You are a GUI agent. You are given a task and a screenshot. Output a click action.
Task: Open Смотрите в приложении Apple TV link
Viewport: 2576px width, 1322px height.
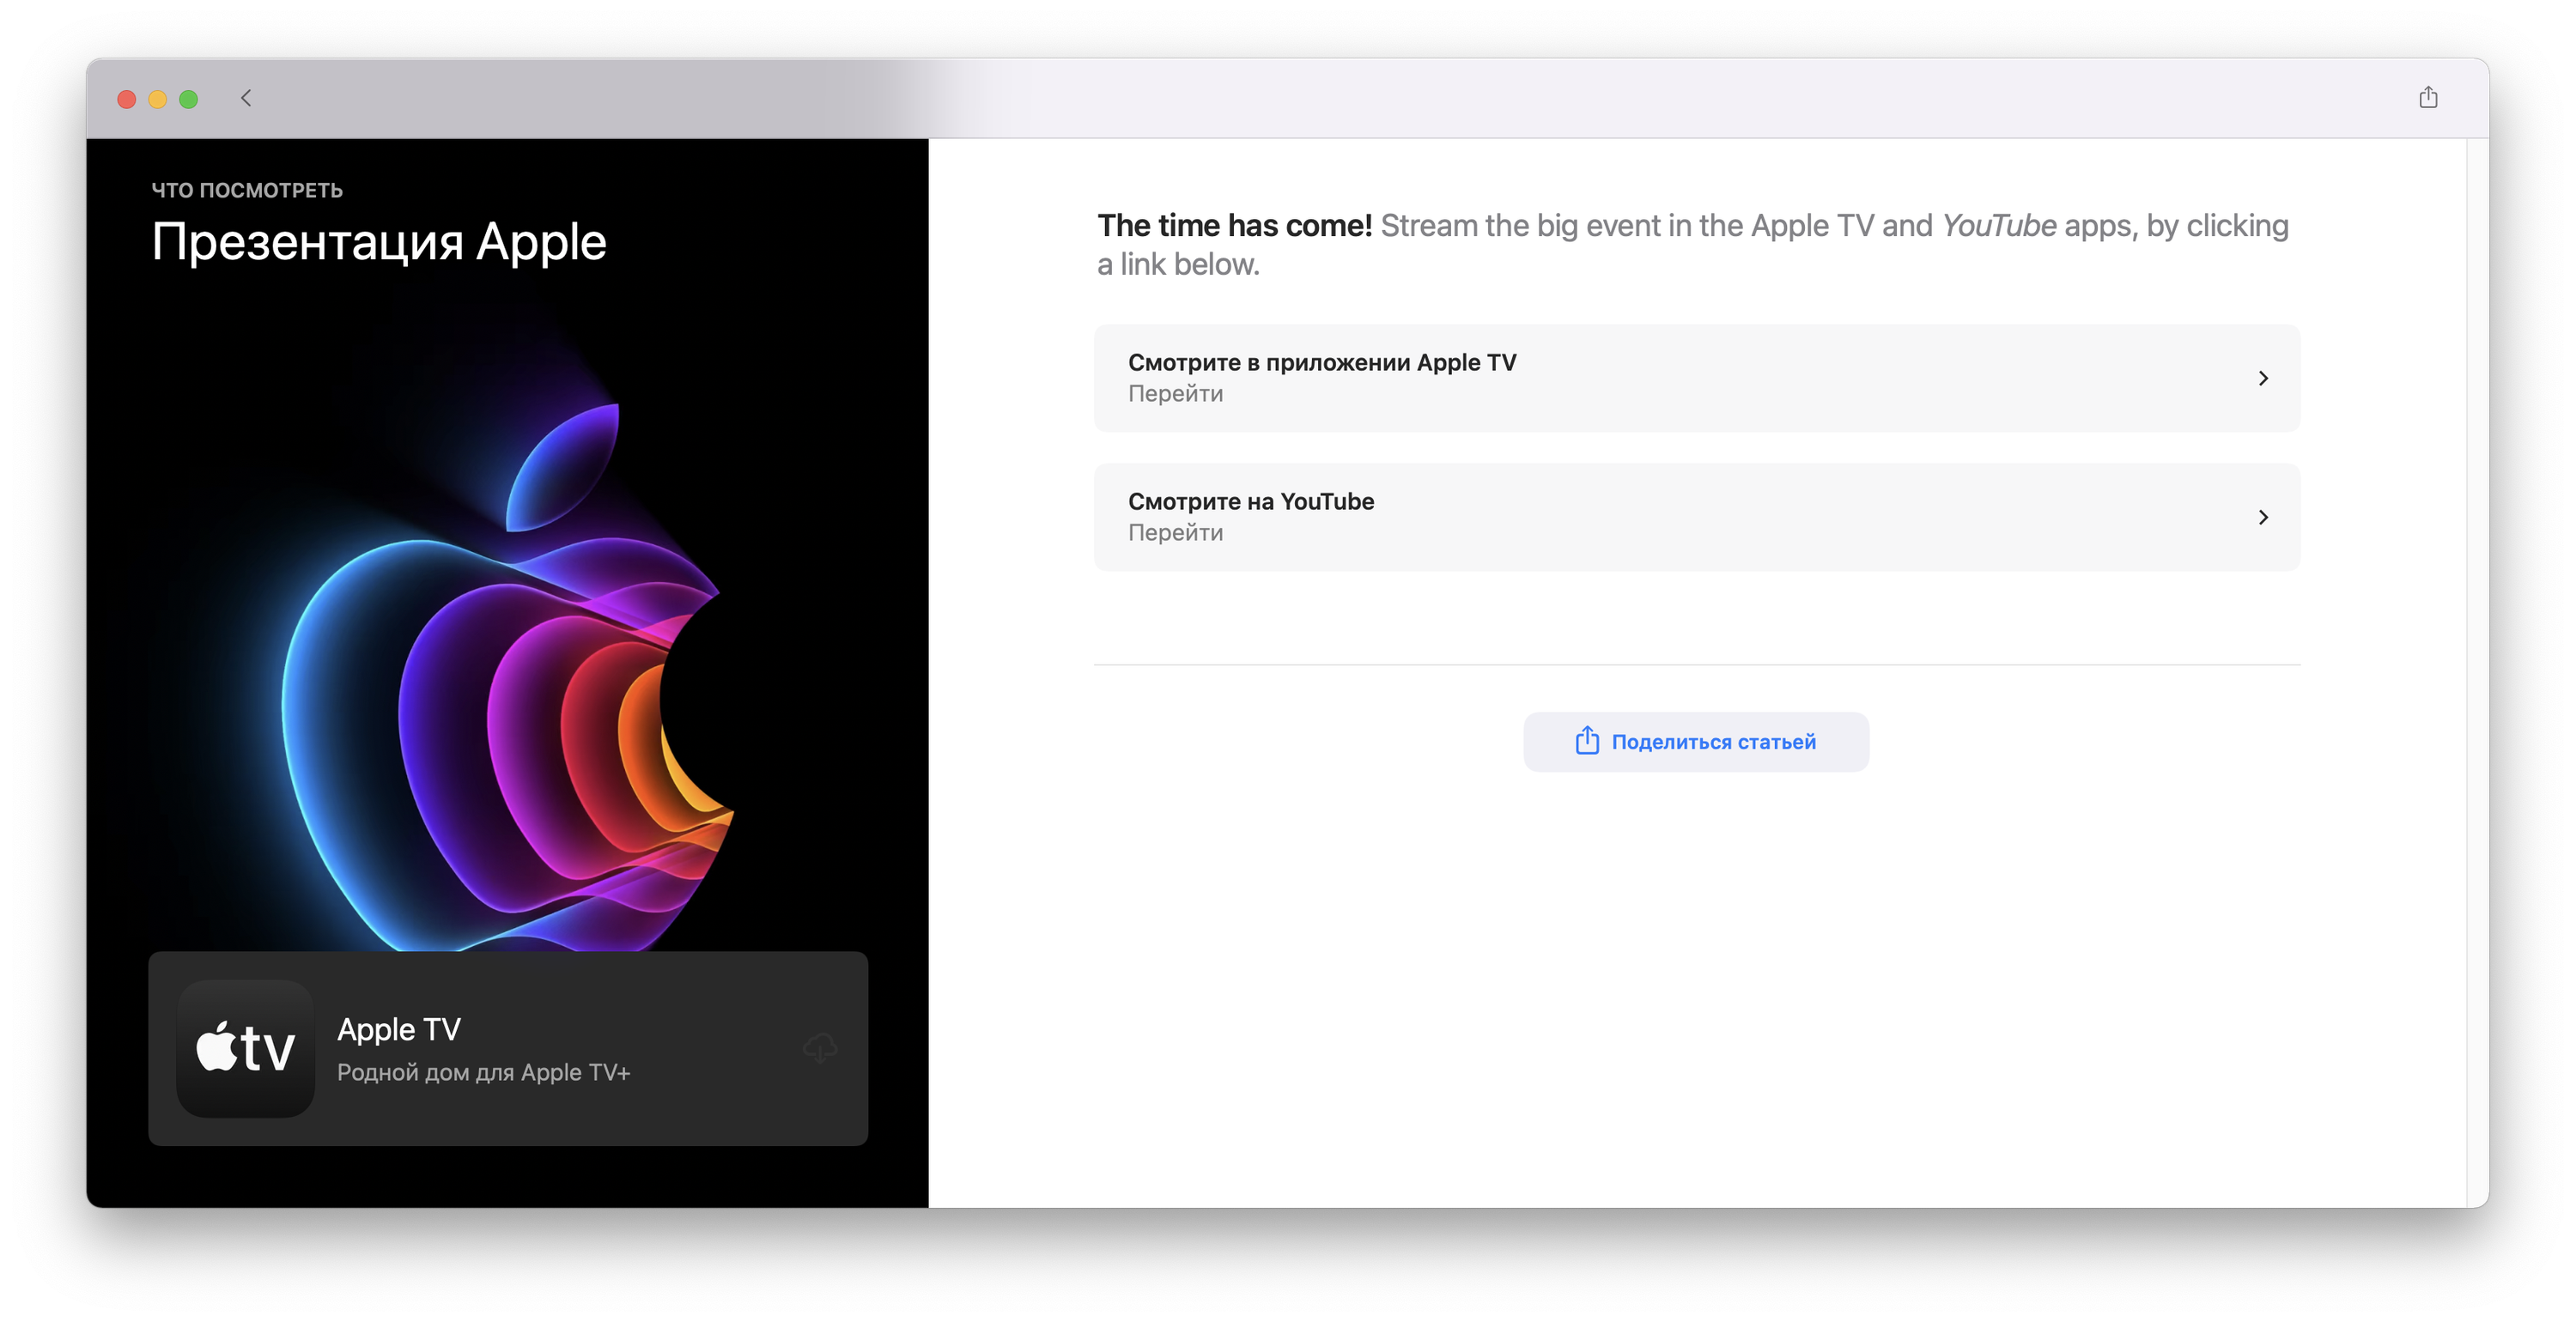1321,362
